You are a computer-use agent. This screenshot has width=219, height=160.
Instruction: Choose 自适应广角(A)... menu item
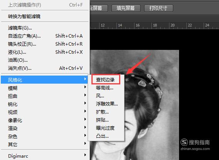(45, 36)
